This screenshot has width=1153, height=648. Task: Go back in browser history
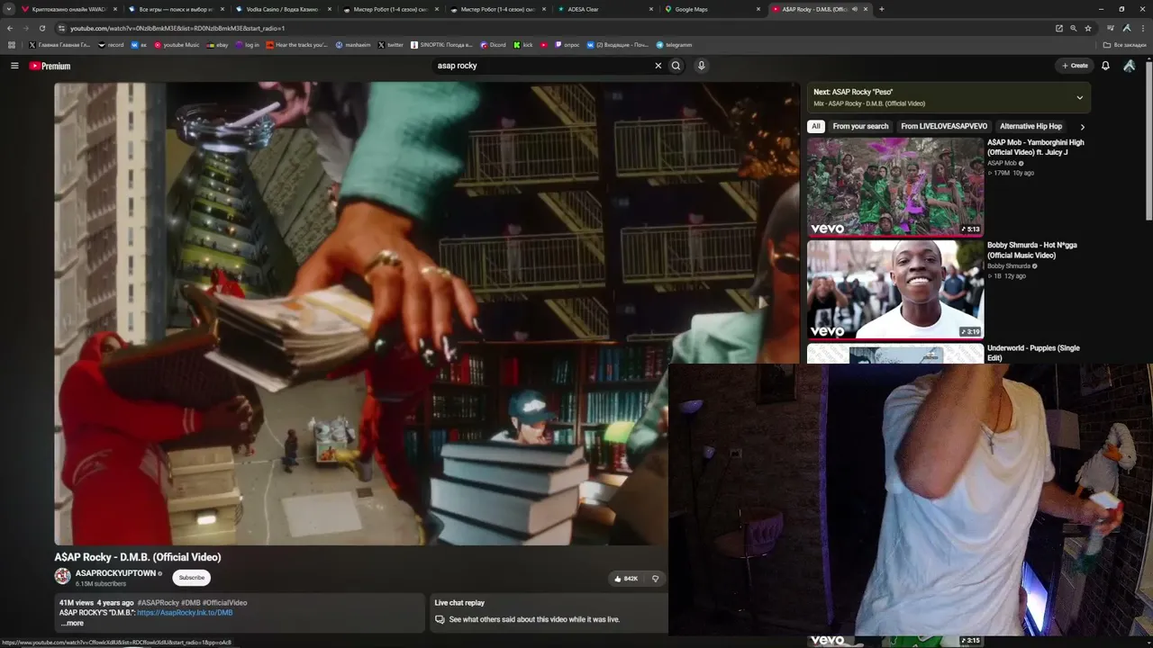(x=10, y=28)
